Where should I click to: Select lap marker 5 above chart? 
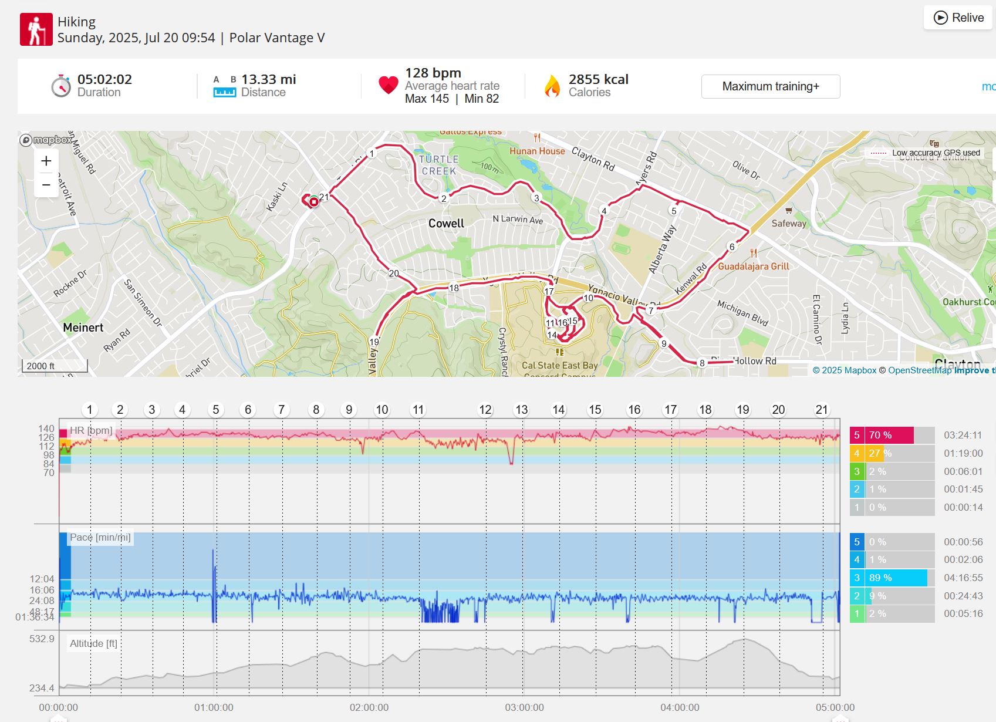[216, 410]
